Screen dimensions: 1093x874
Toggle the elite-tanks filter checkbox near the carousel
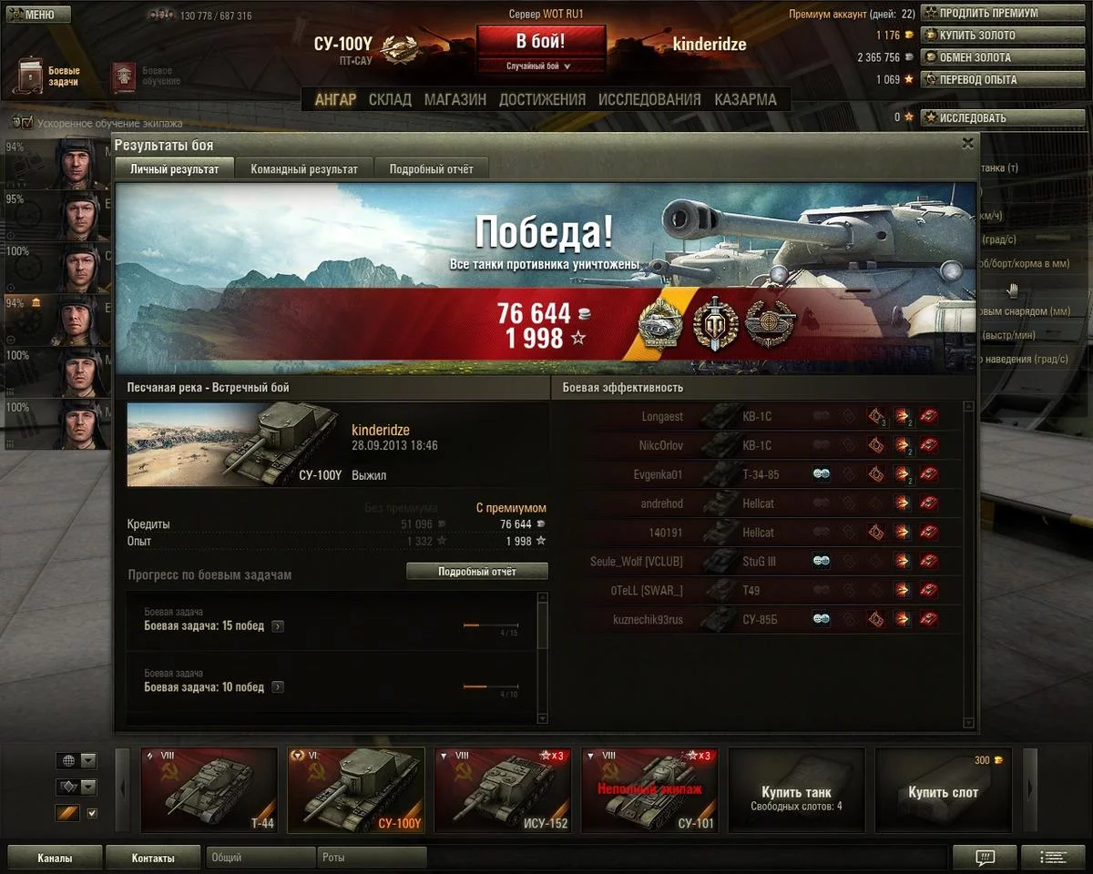point(91,813)
